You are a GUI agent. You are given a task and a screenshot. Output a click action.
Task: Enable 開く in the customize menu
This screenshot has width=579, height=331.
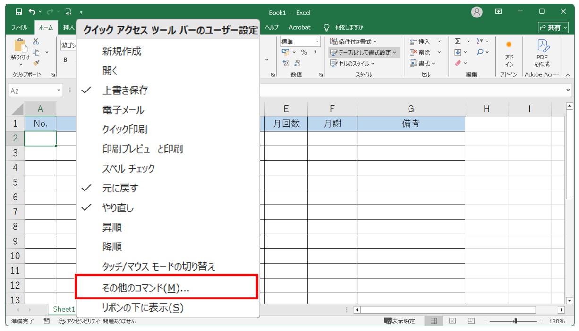coord(168,71)
